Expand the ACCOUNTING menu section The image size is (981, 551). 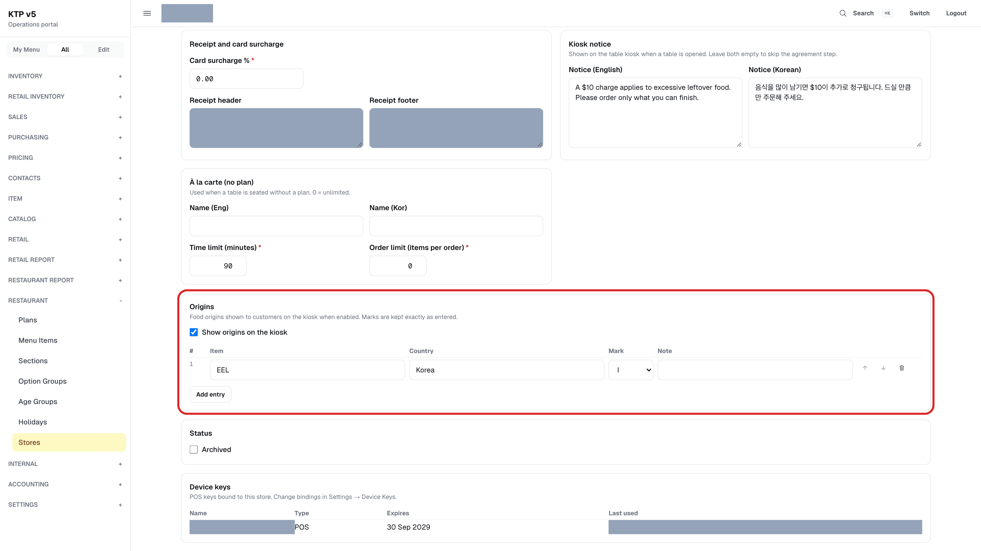coord(65,484)
